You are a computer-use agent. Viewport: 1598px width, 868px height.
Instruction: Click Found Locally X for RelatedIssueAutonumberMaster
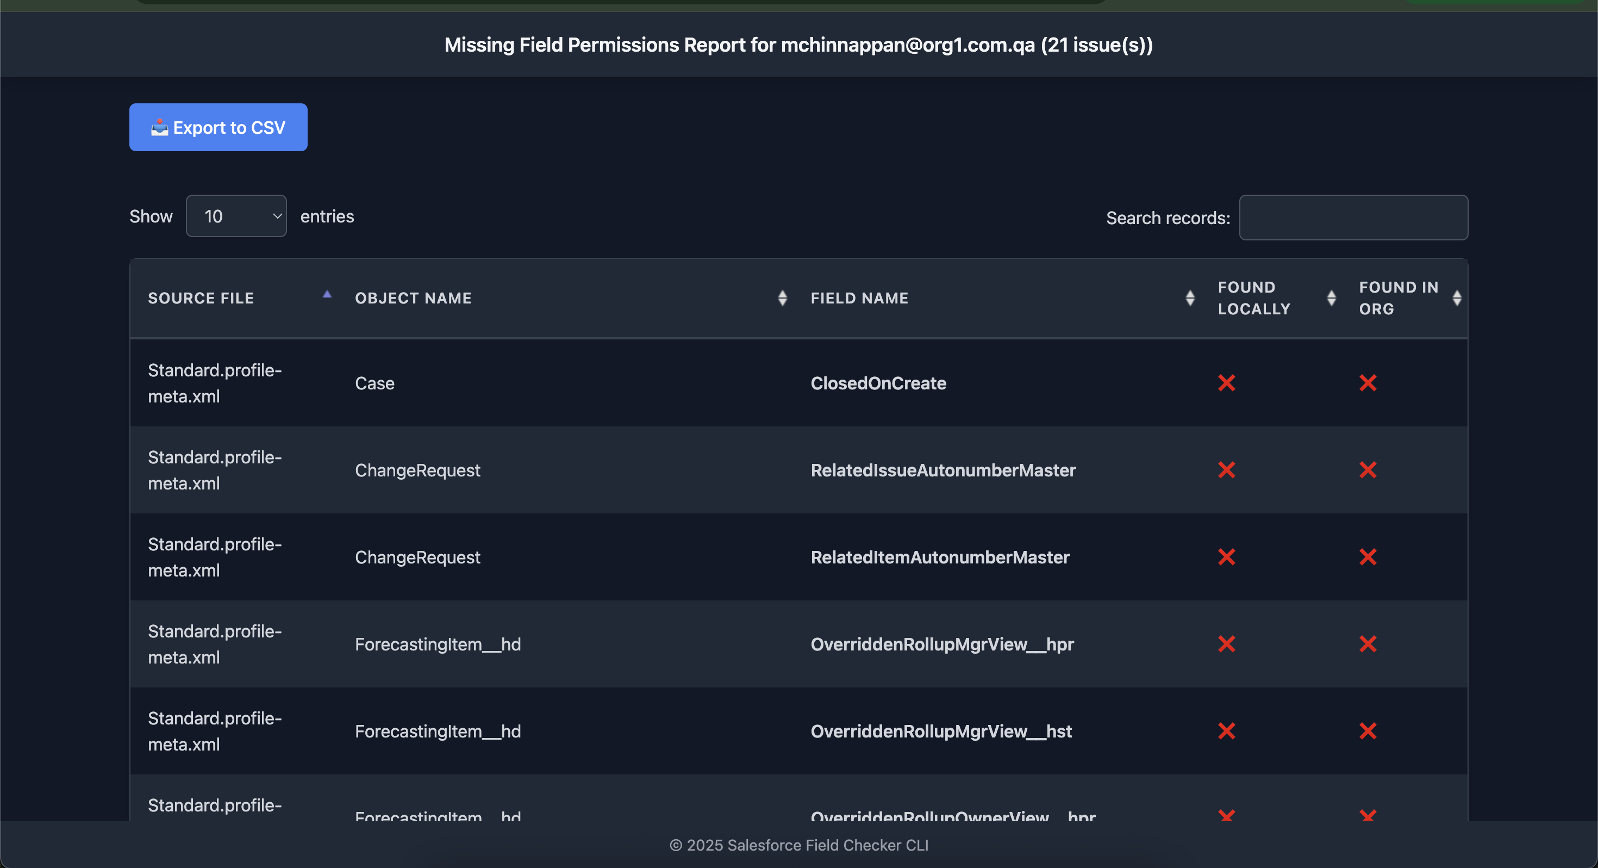point(1226,470)
